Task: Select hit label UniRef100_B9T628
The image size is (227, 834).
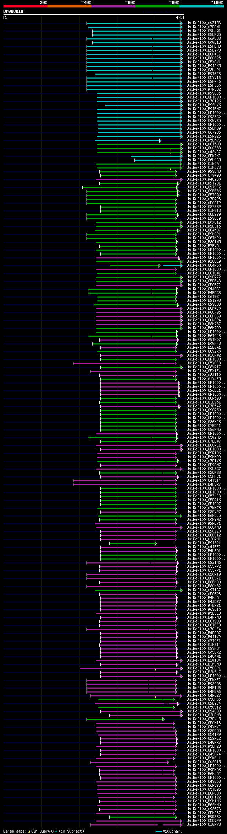Action: pos(204,74)
